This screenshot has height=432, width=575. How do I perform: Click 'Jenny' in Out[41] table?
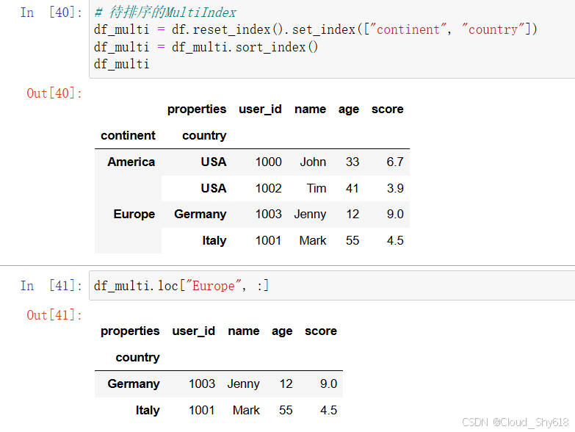coord(244,384)
